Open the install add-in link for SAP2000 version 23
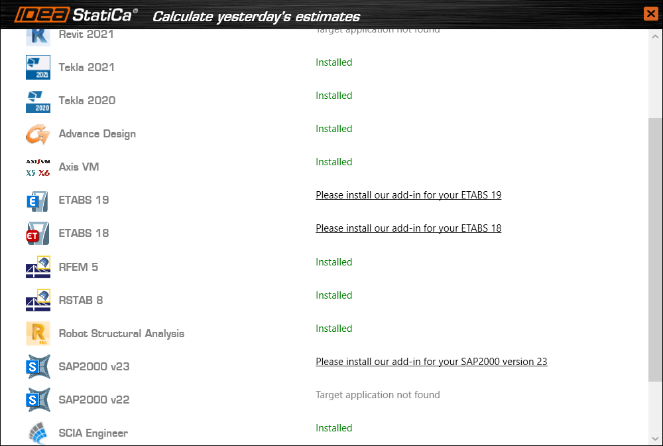 431,362
